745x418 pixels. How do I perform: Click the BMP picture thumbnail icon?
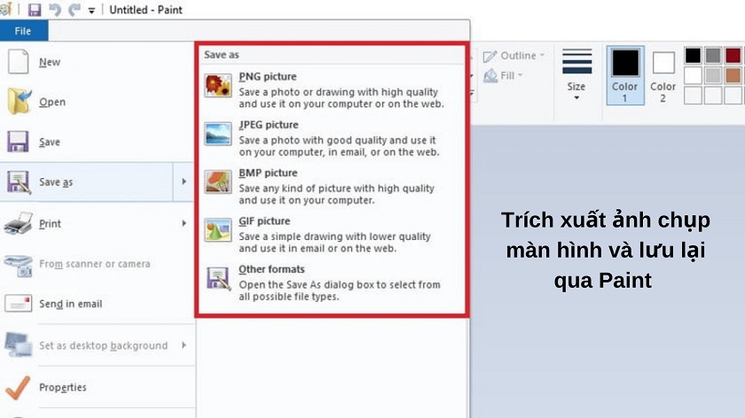click(218, 182)
